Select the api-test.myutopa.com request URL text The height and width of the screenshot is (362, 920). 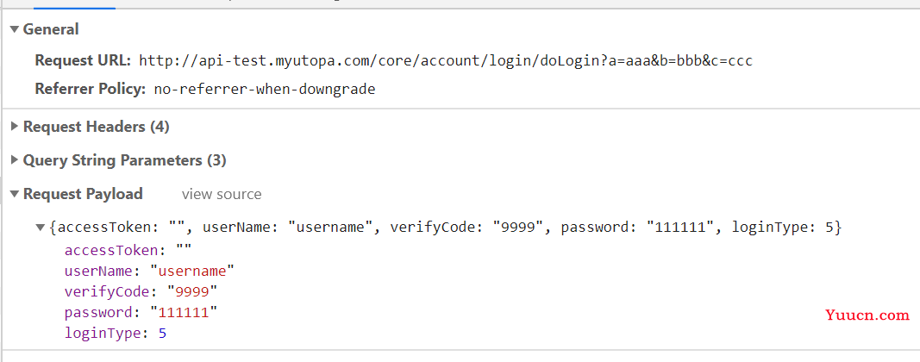(x=446, y=60)
